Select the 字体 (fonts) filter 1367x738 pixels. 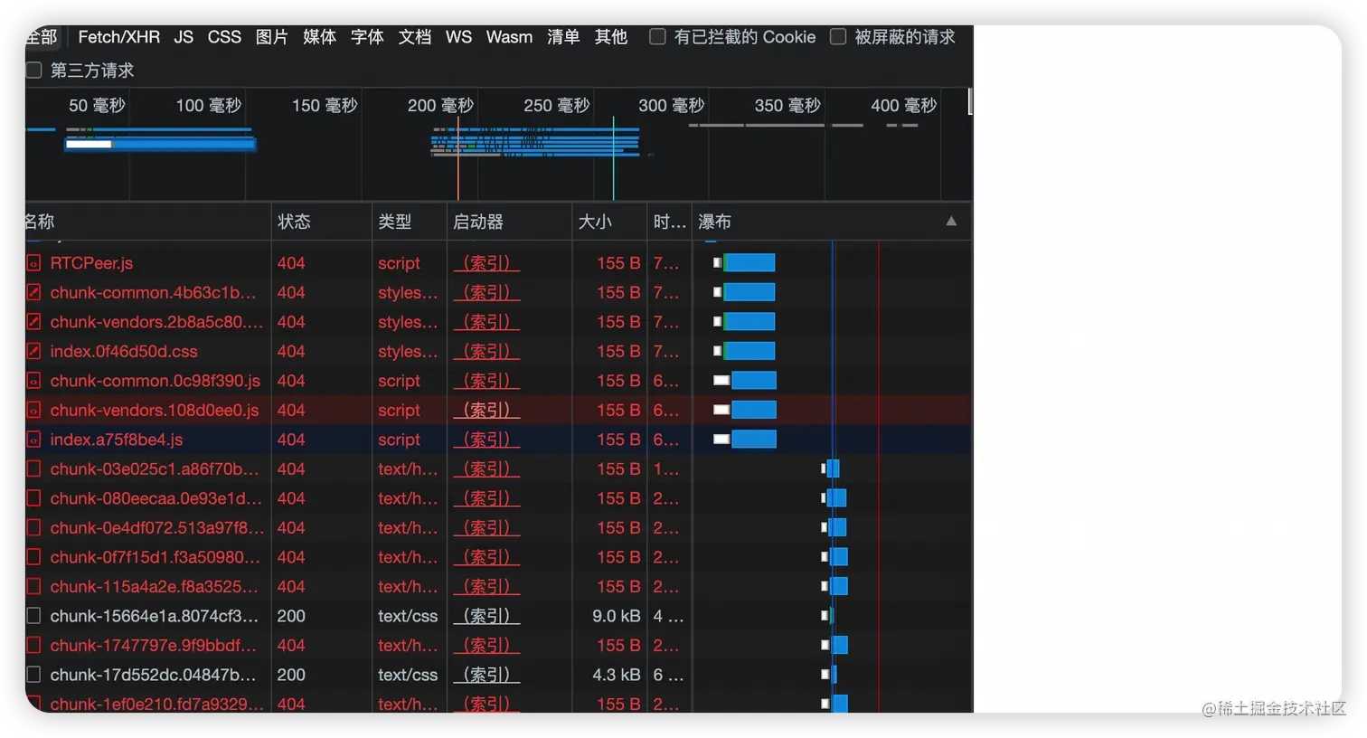pos(367,37)
